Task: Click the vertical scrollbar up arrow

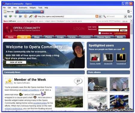Action: tap(131, 21)
